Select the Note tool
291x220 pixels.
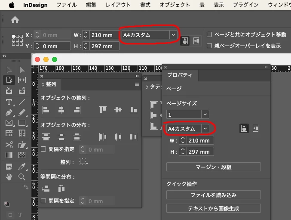(9, 167)
